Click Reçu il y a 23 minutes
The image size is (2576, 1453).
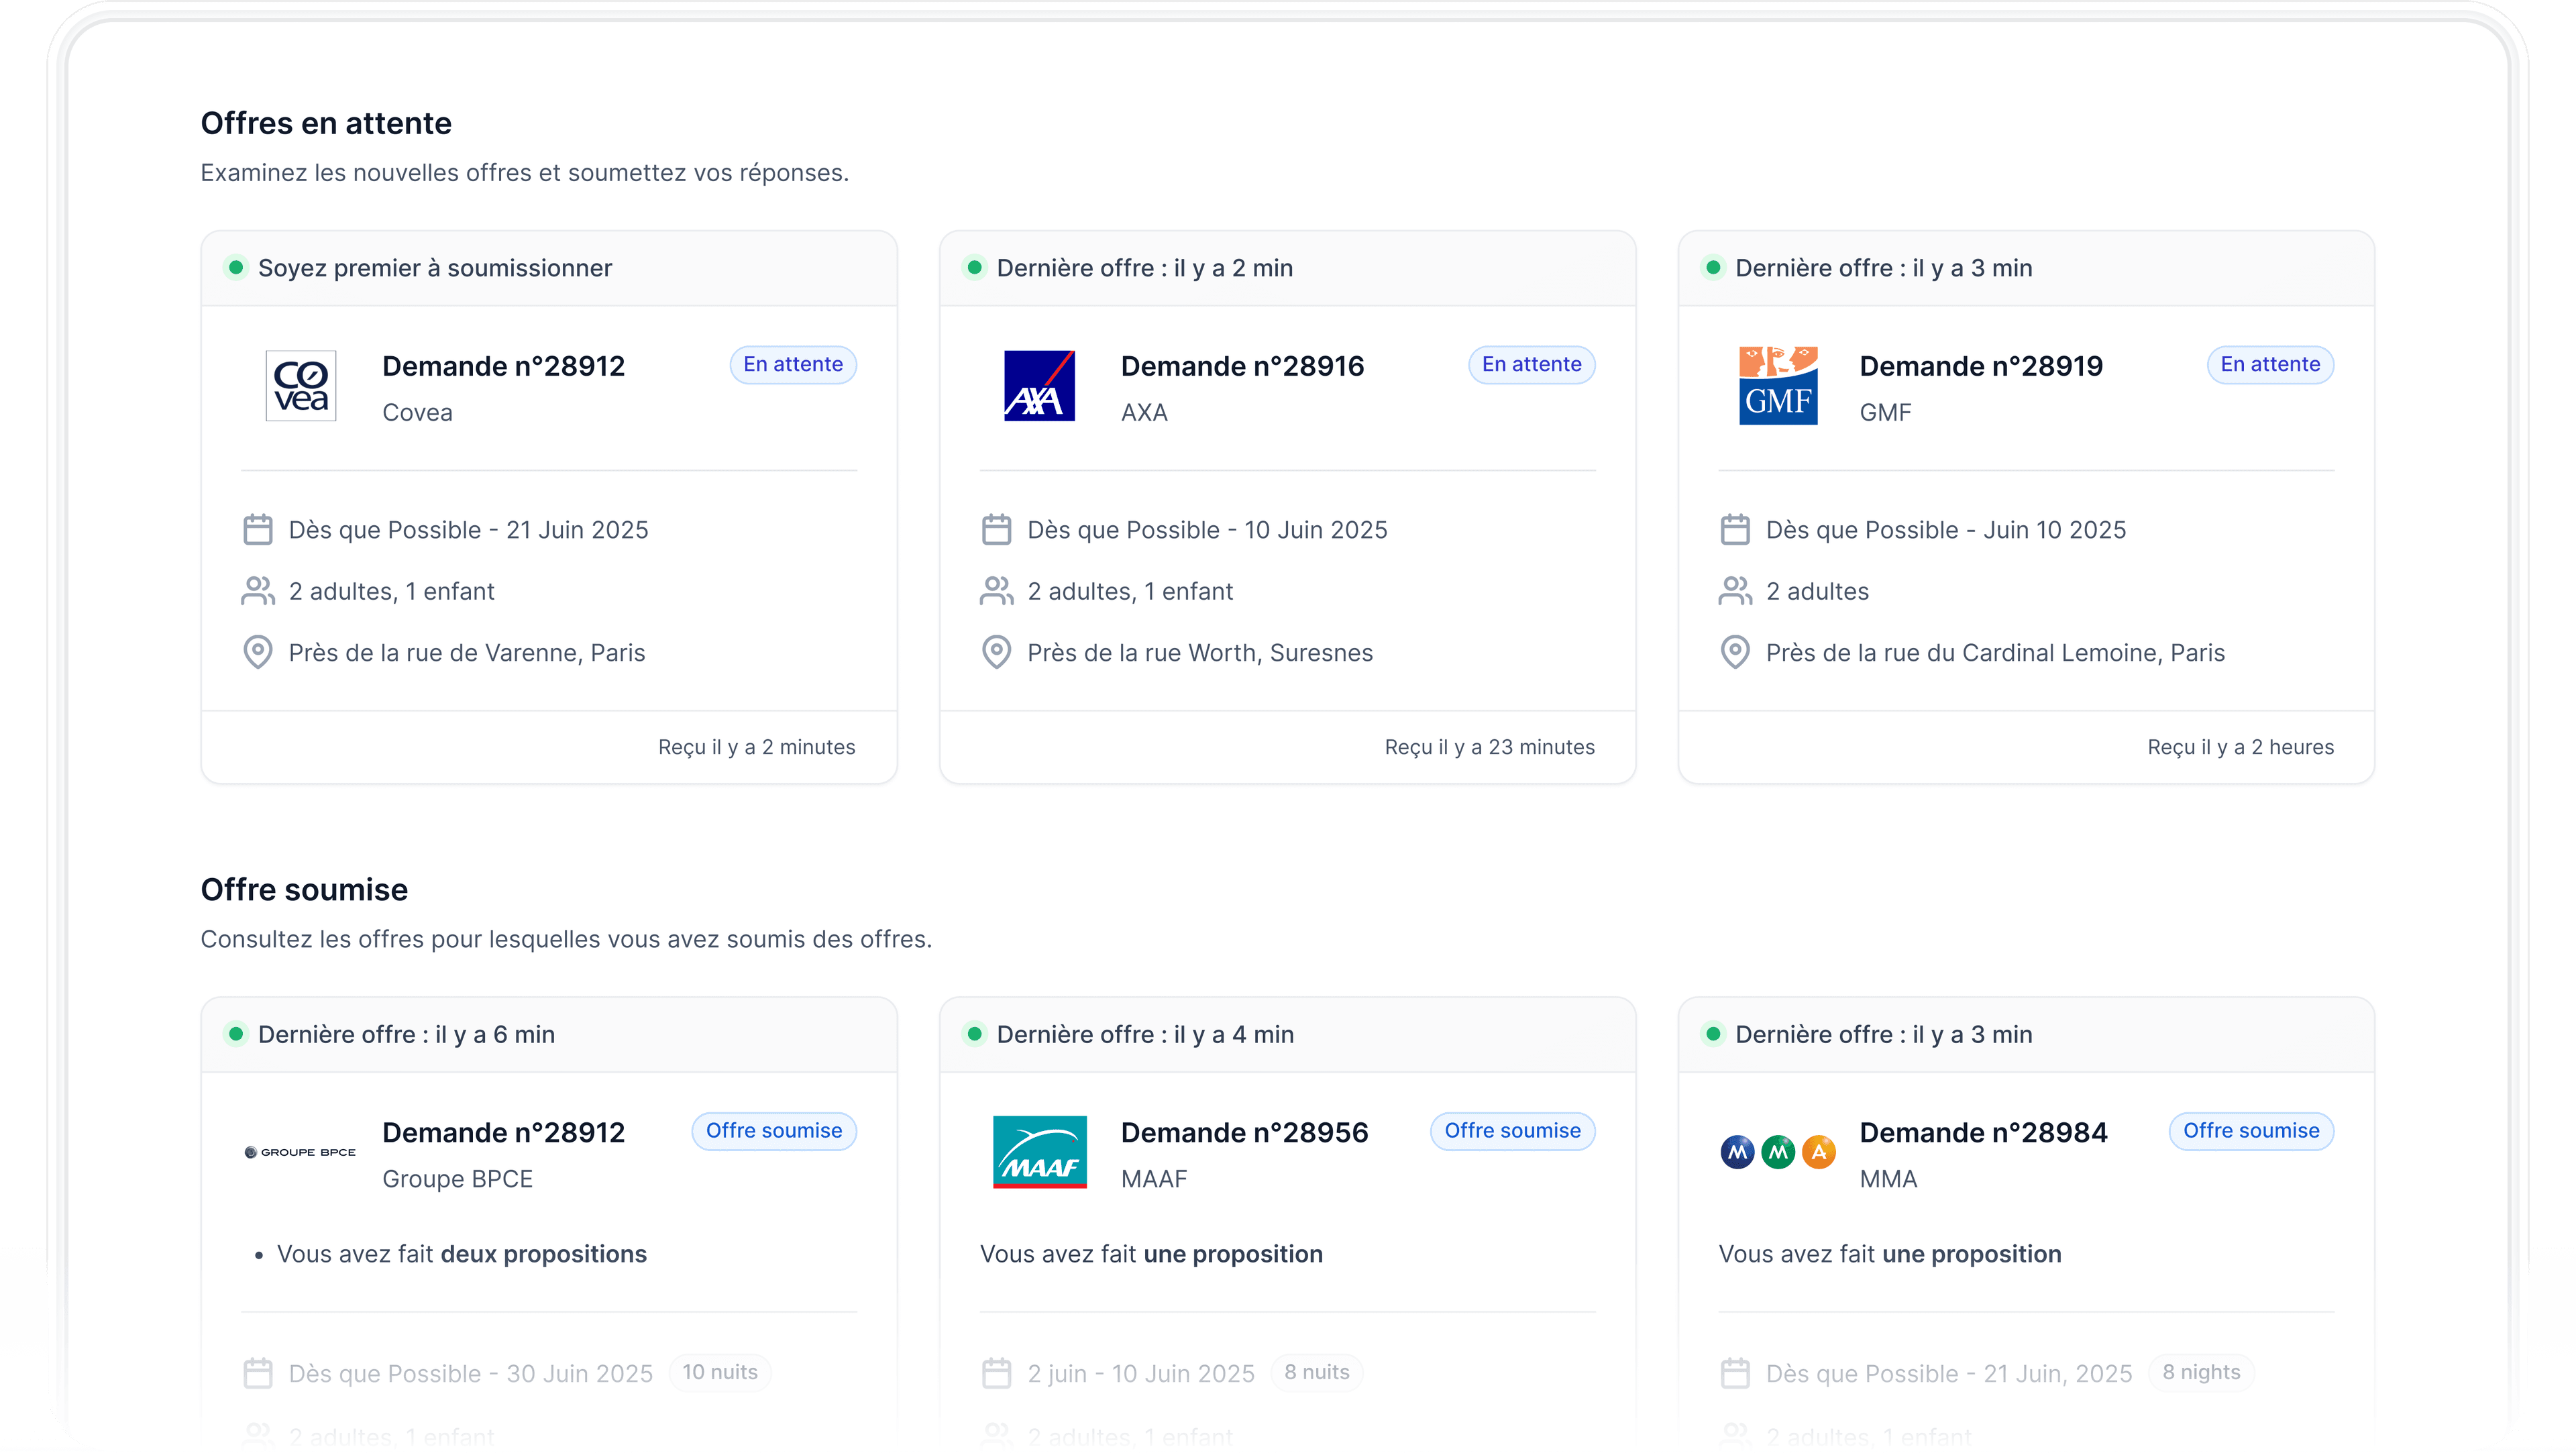pyautogui.click(x=1490, y=747)
